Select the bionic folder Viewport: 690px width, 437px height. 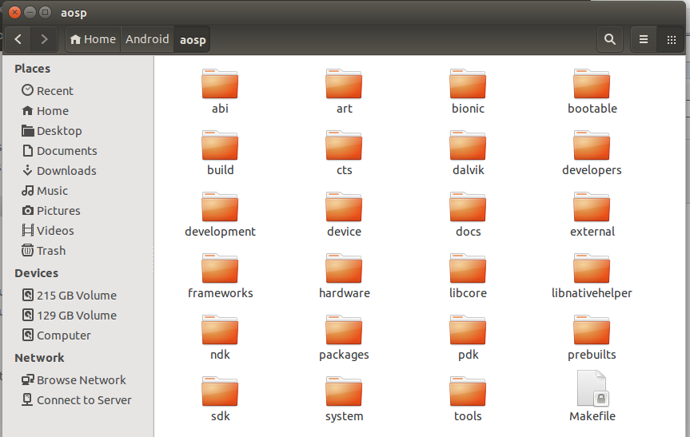468,91
